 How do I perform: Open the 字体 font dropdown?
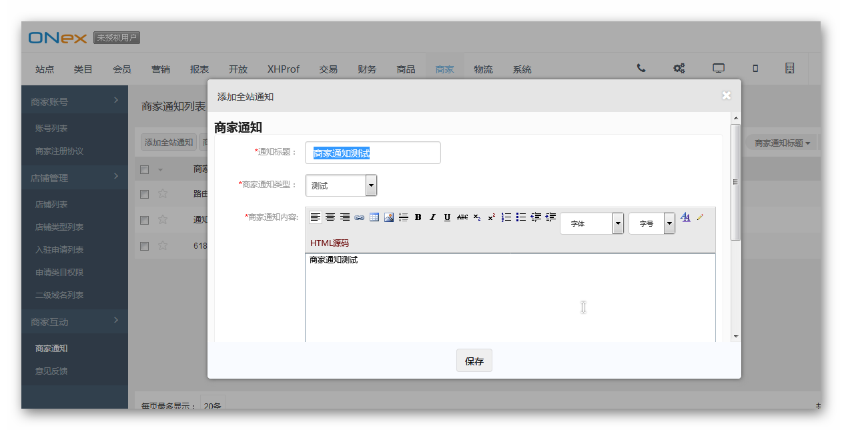click(592, 223)
